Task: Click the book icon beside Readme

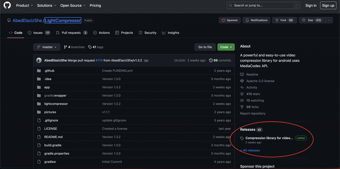Action: pos(242,74)
